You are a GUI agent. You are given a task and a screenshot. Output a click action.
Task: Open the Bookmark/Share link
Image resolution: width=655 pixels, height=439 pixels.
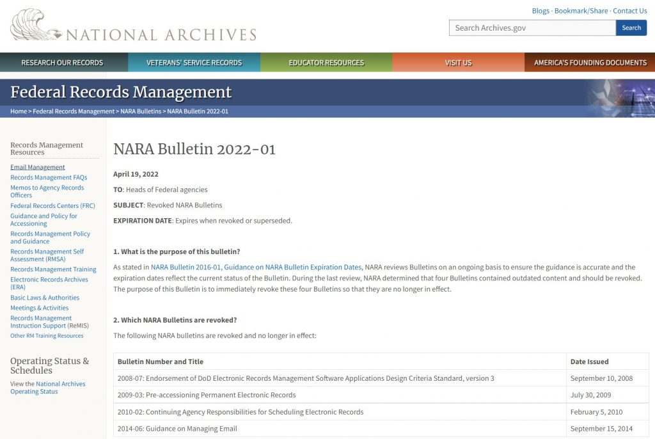pyautogui.click(x=581, y=10)
